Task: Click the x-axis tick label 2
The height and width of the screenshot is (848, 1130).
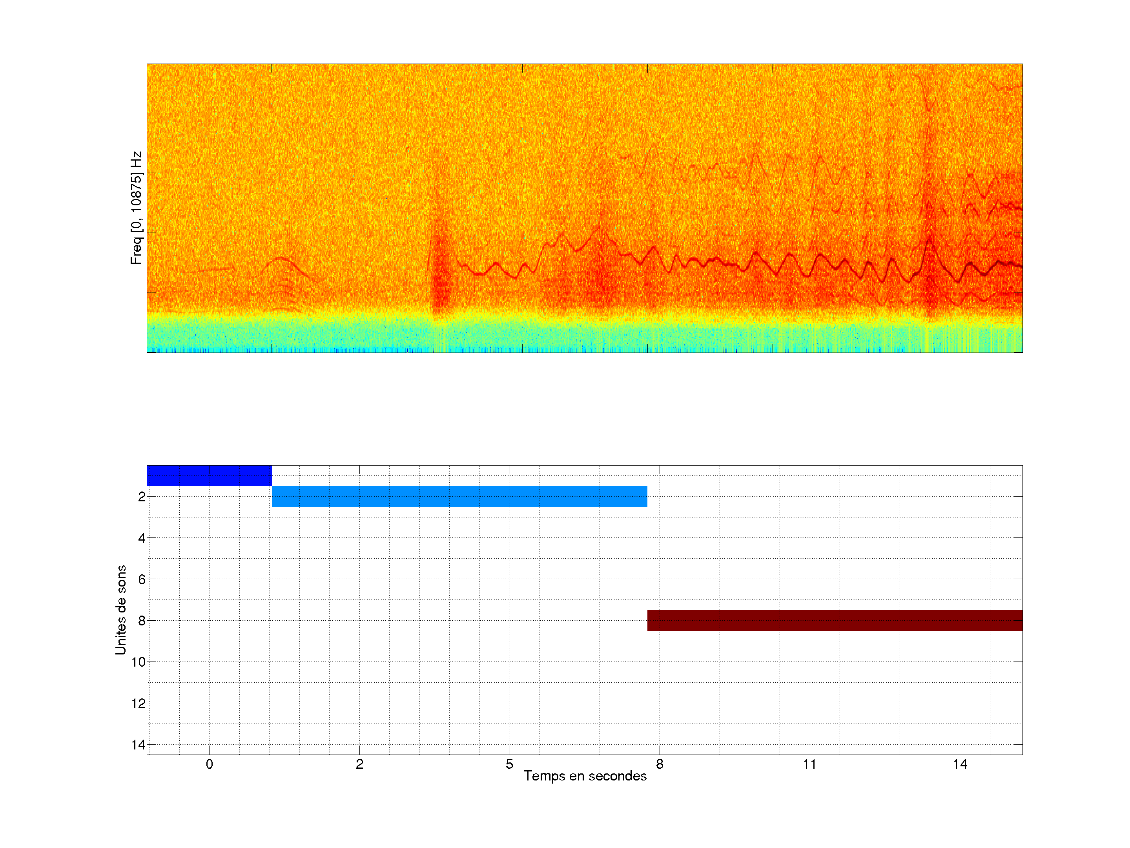Action: [x=360, y=764]
